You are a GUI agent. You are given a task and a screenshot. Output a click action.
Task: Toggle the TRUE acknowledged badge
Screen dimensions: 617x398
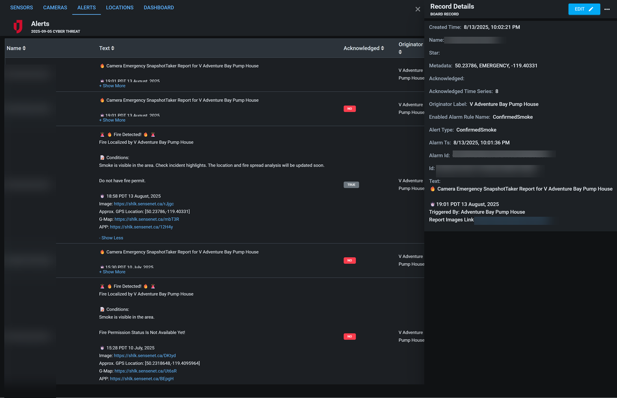(351, 185)
